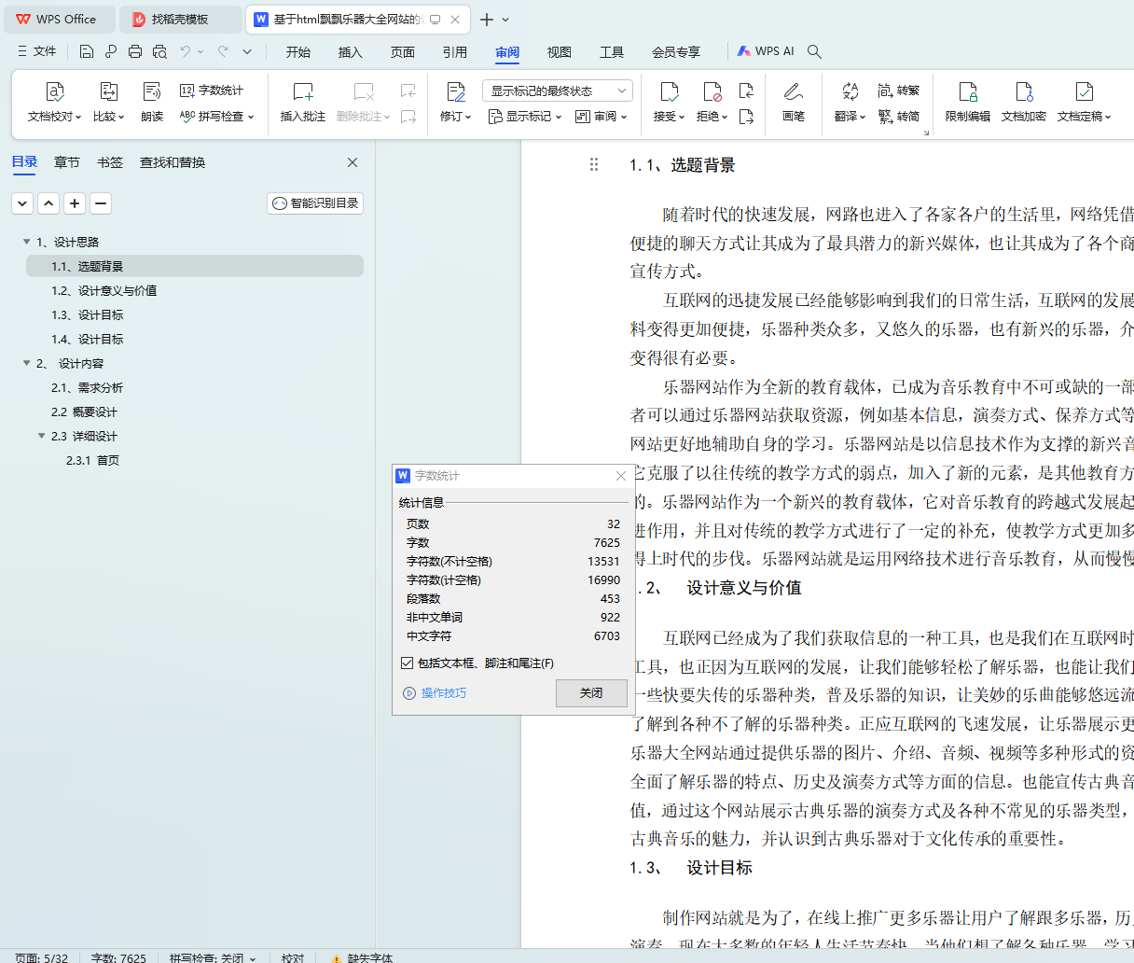Click the Save icon in quick toolbar
The image size is (1134, 963).
(x=87, y=51)
